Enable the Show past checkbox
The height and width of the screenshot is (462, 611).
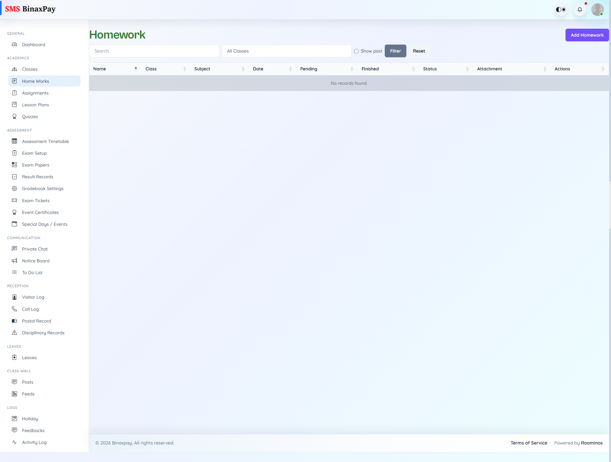click(x=356, y=51)
